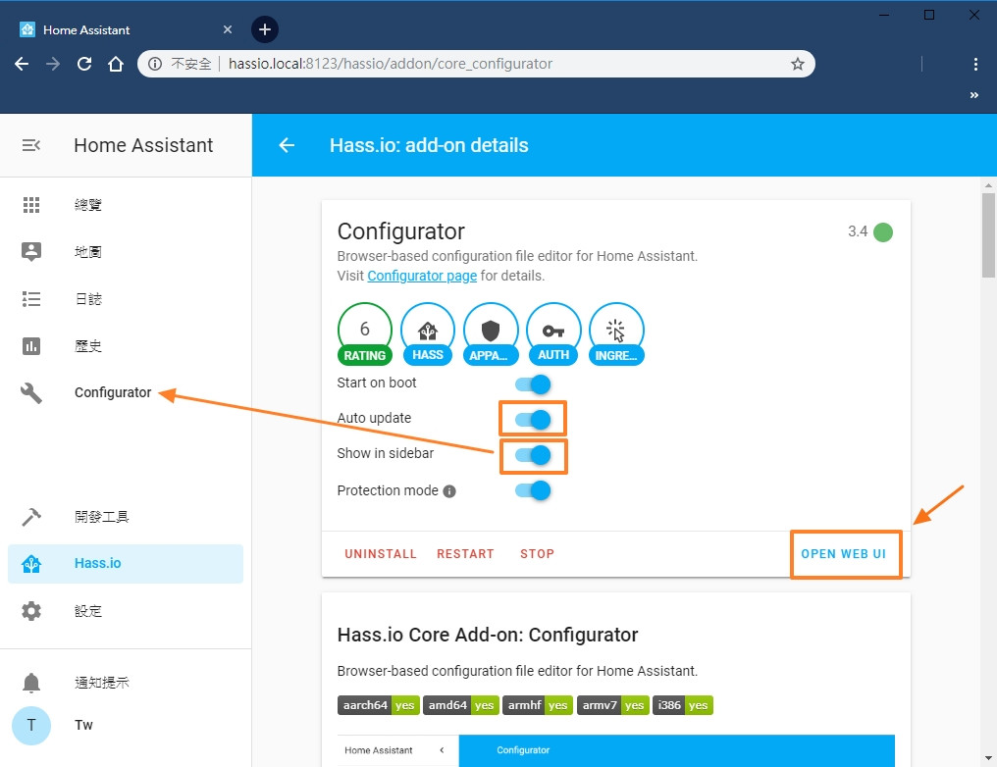This screenshot has height=767, width=997.
Task: Click the RESTART button
Action: [465, 554]
